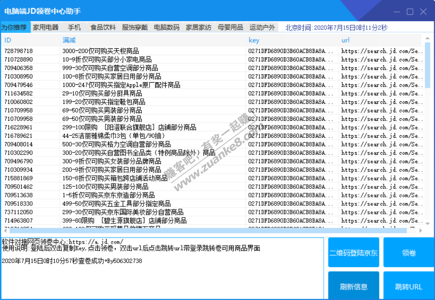Click the 满减 column header
The image size is (435, 300).
point(153,40)
